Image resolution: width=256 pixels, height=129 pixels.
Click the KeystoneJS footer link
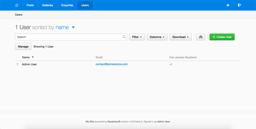pos(114,122)
